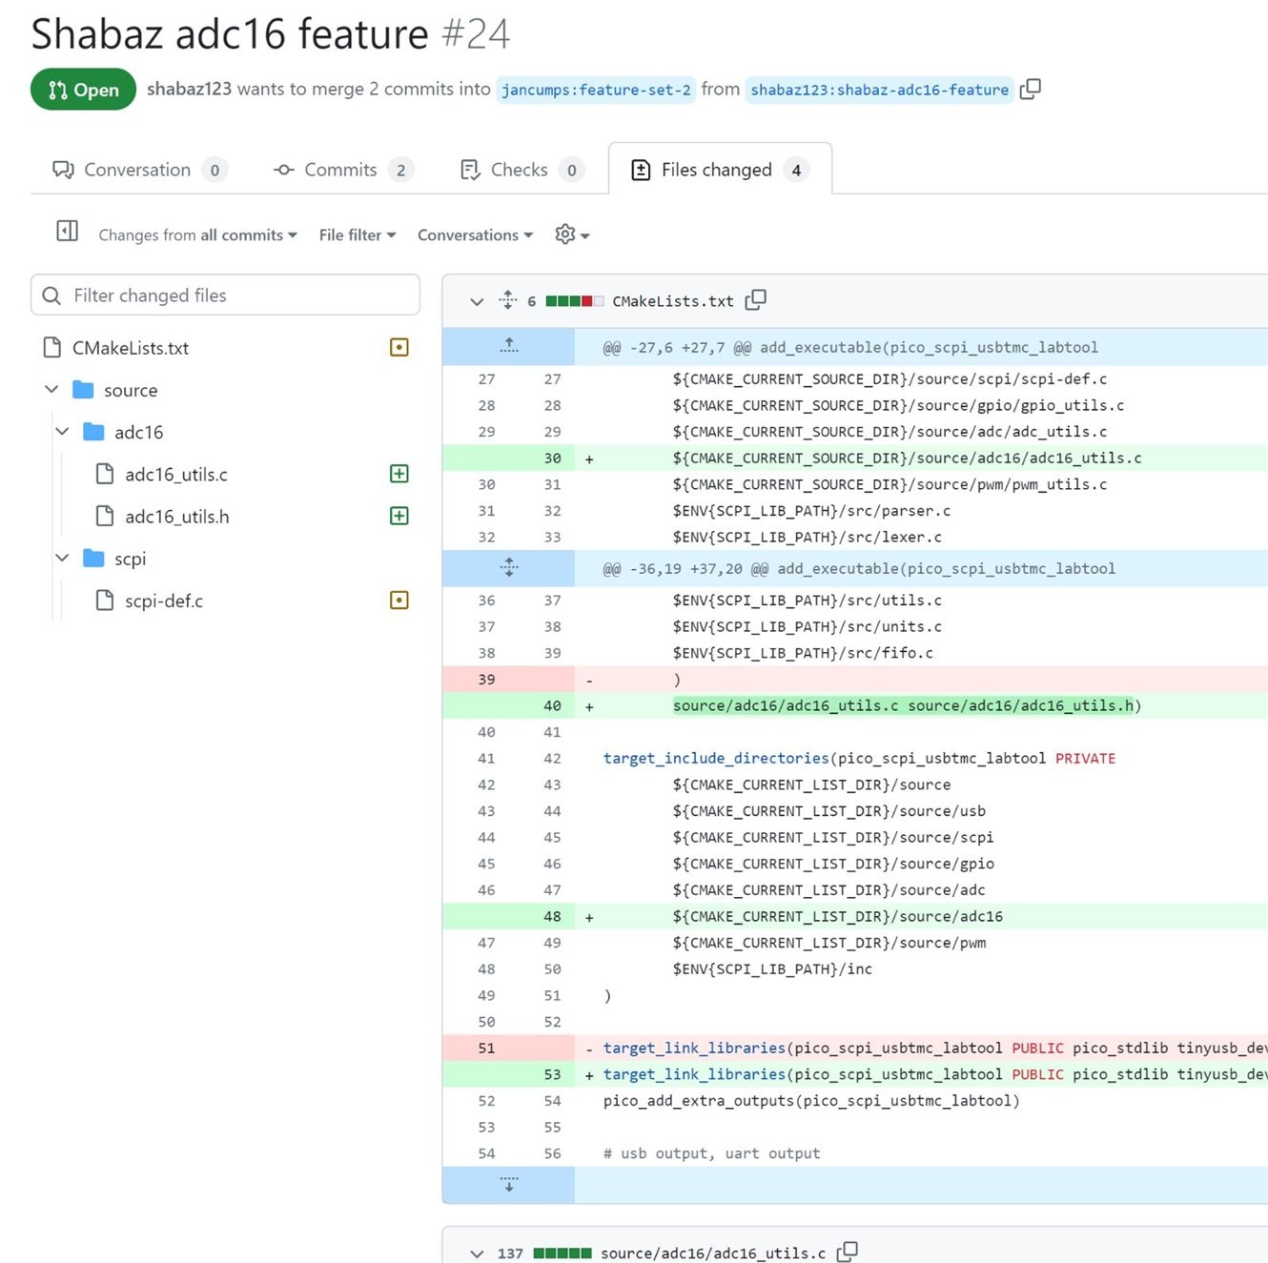Open Changes from all commits dropdown
The height and width of the screenshot is (1263, 1268).
coord(198,234)
